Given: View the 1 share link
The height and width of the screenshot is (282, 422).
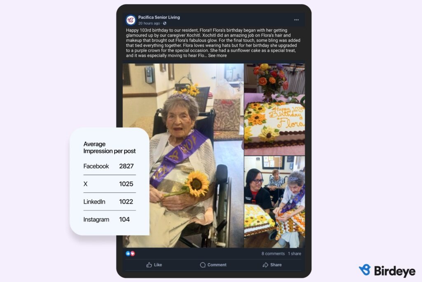Looking at the screenshot, I should pyautogui.click(x=294, y=254).
